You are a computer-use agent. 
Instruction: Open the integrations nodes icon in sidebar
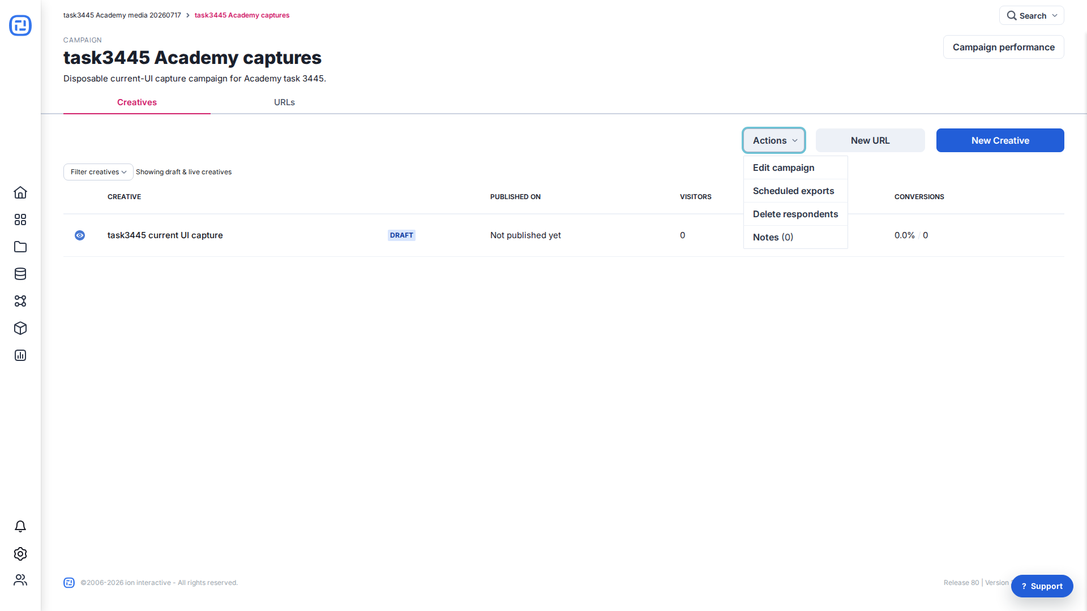[x=20, y=301]
